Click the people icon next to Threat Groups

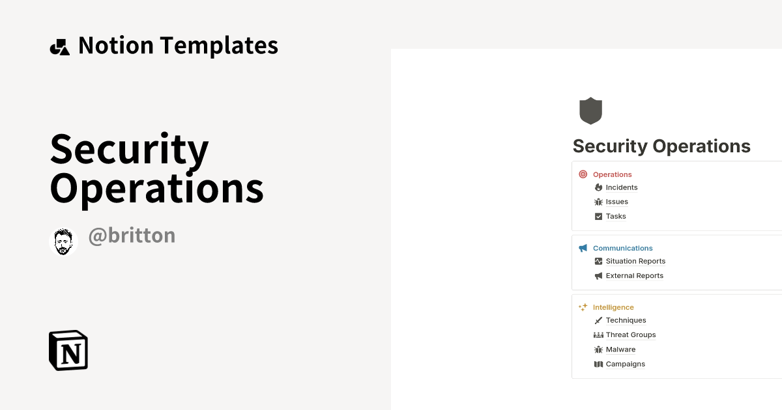coord(598,335)
